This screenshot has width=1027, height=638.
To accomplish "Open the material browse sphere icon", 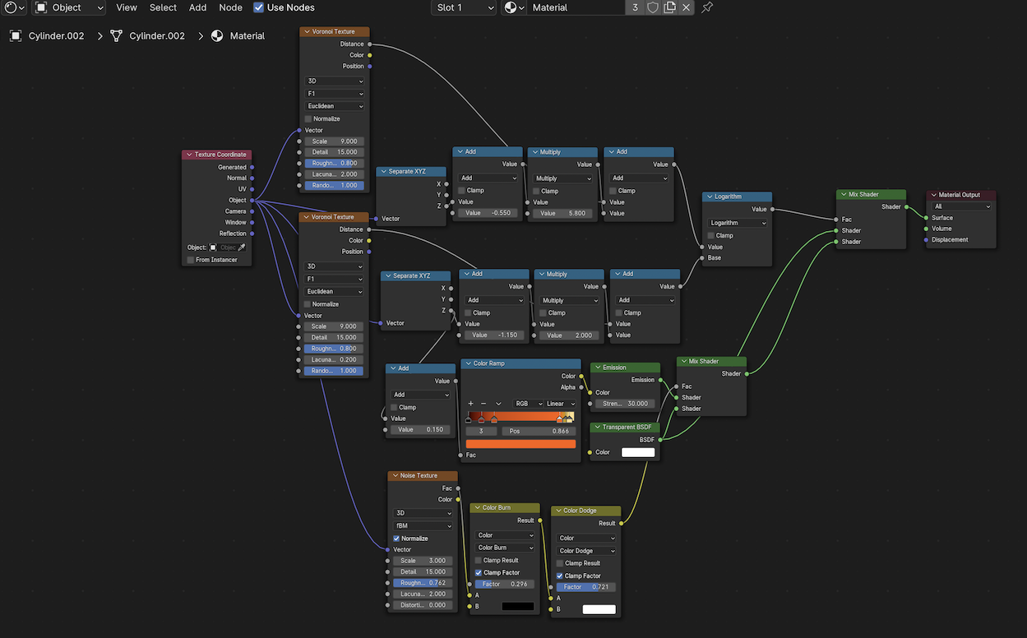I will pyautogui.click(x=515, y=7).
